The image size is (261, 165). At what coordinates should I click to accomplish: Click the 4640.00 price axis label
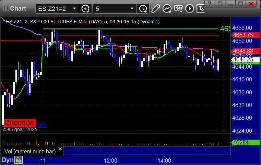[242, 80]
